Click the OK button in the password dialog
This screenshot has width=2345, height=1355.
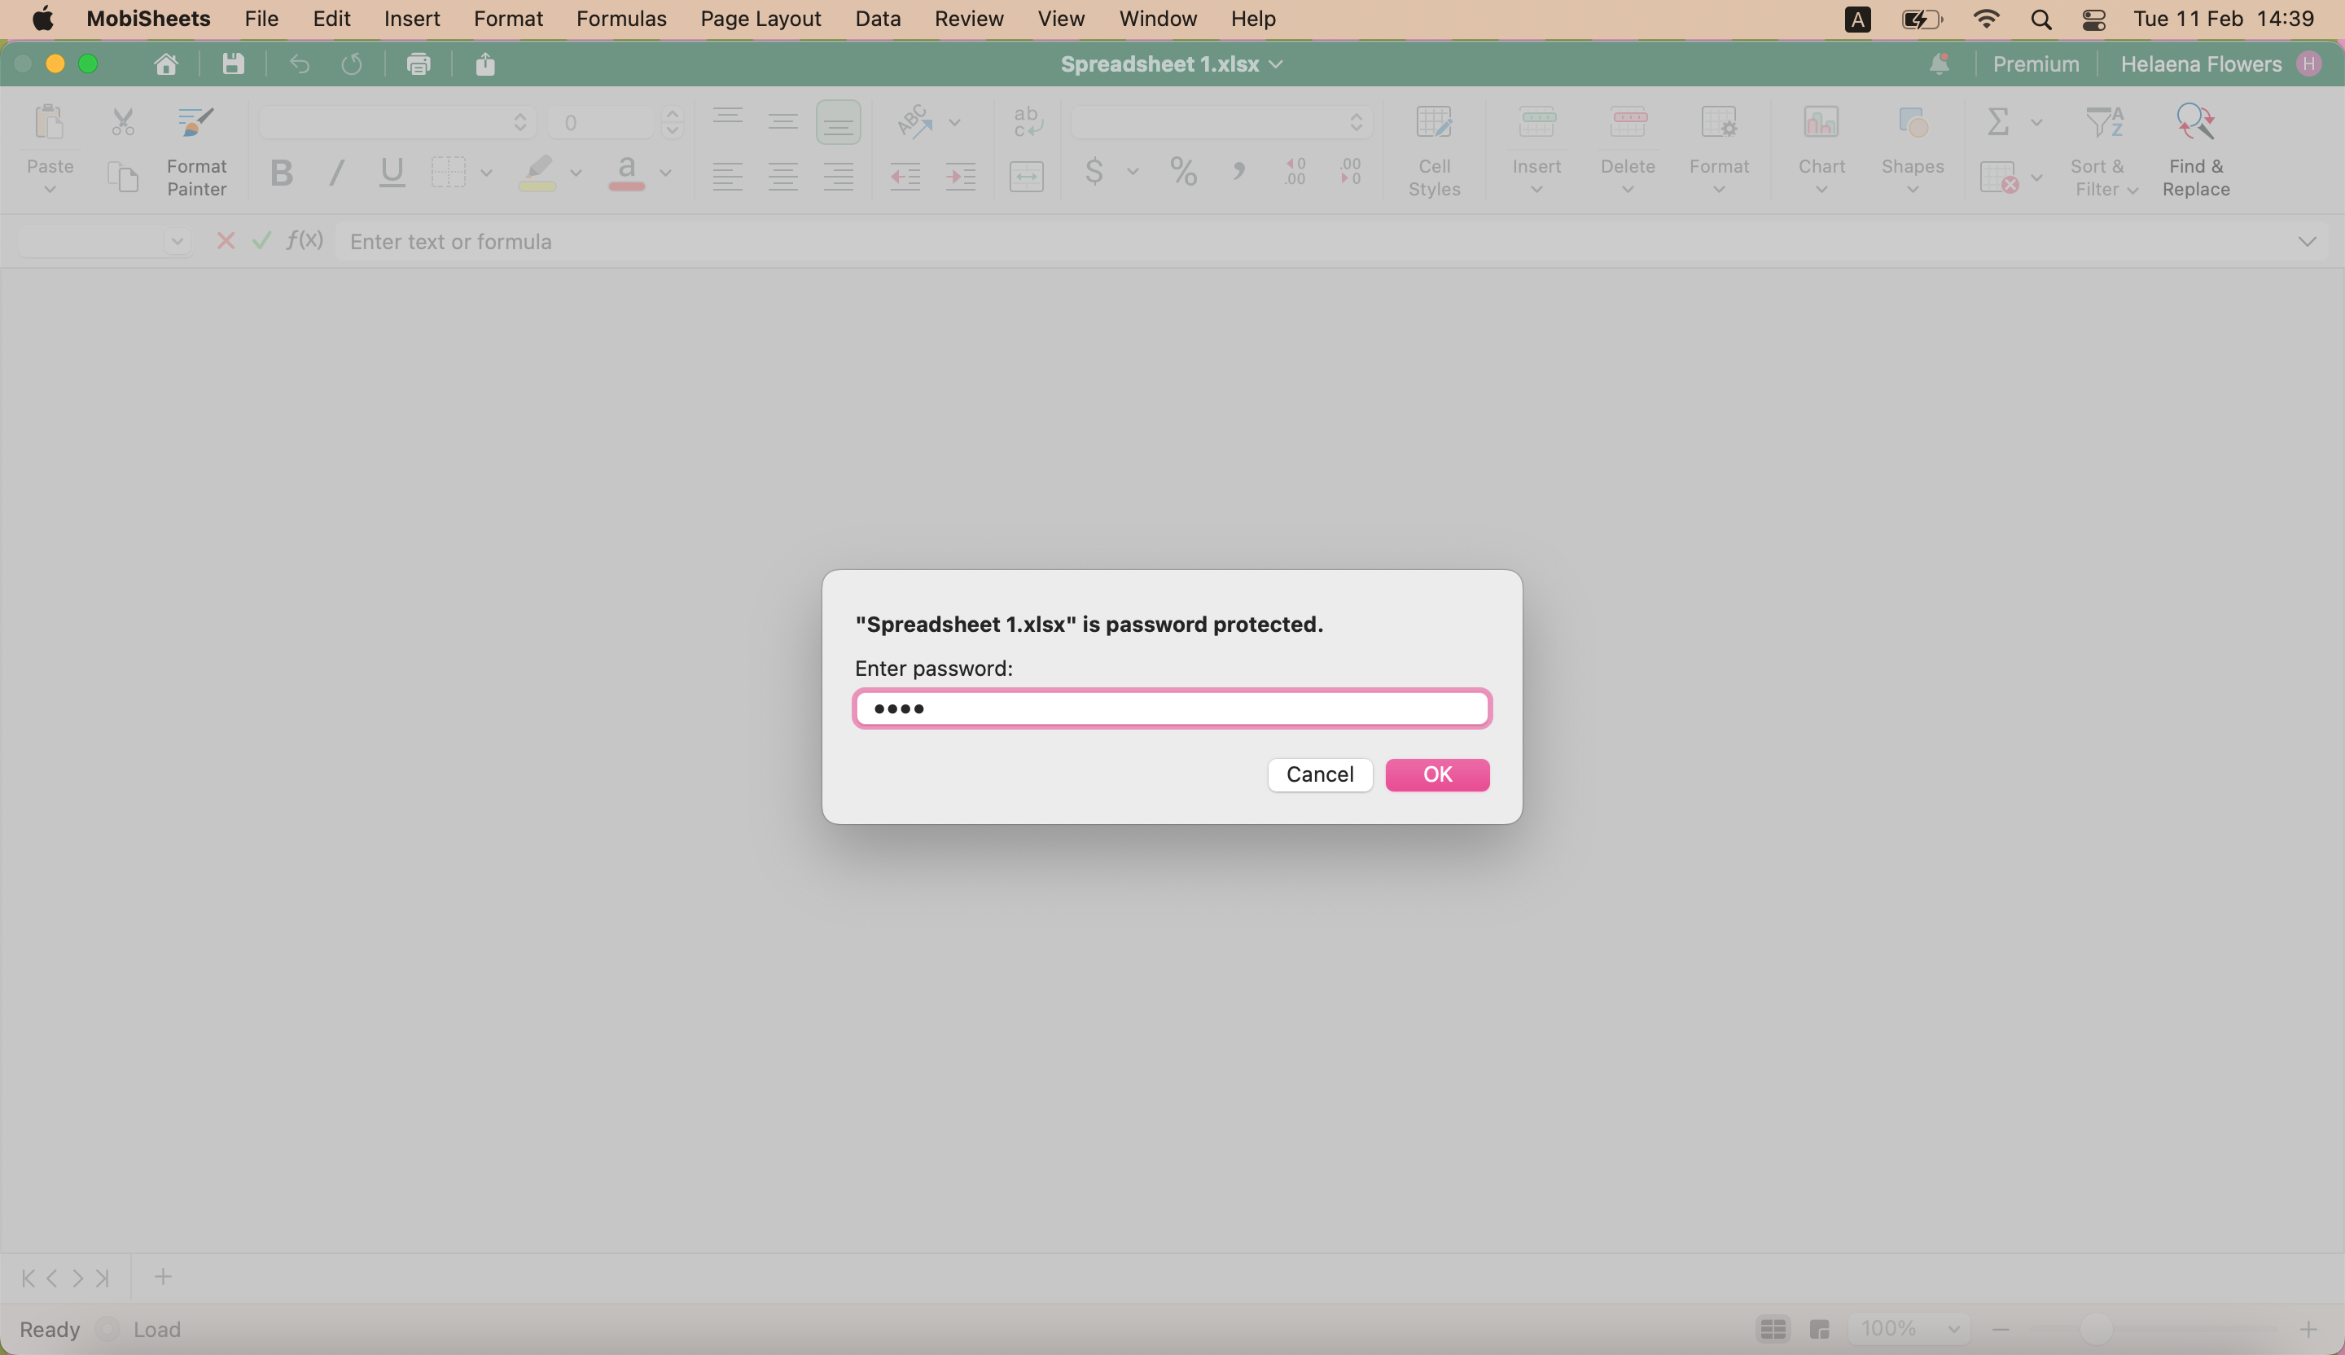point(1437,774)
